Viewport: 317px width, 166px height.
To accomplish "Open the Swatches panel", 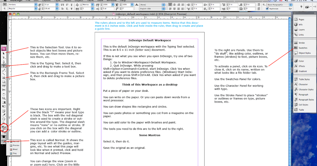I will (303, 48).
